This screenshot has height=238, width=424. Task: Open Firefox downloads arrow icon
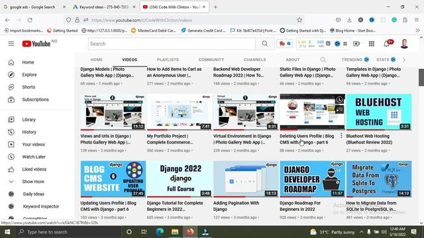[x=349, y=20]
